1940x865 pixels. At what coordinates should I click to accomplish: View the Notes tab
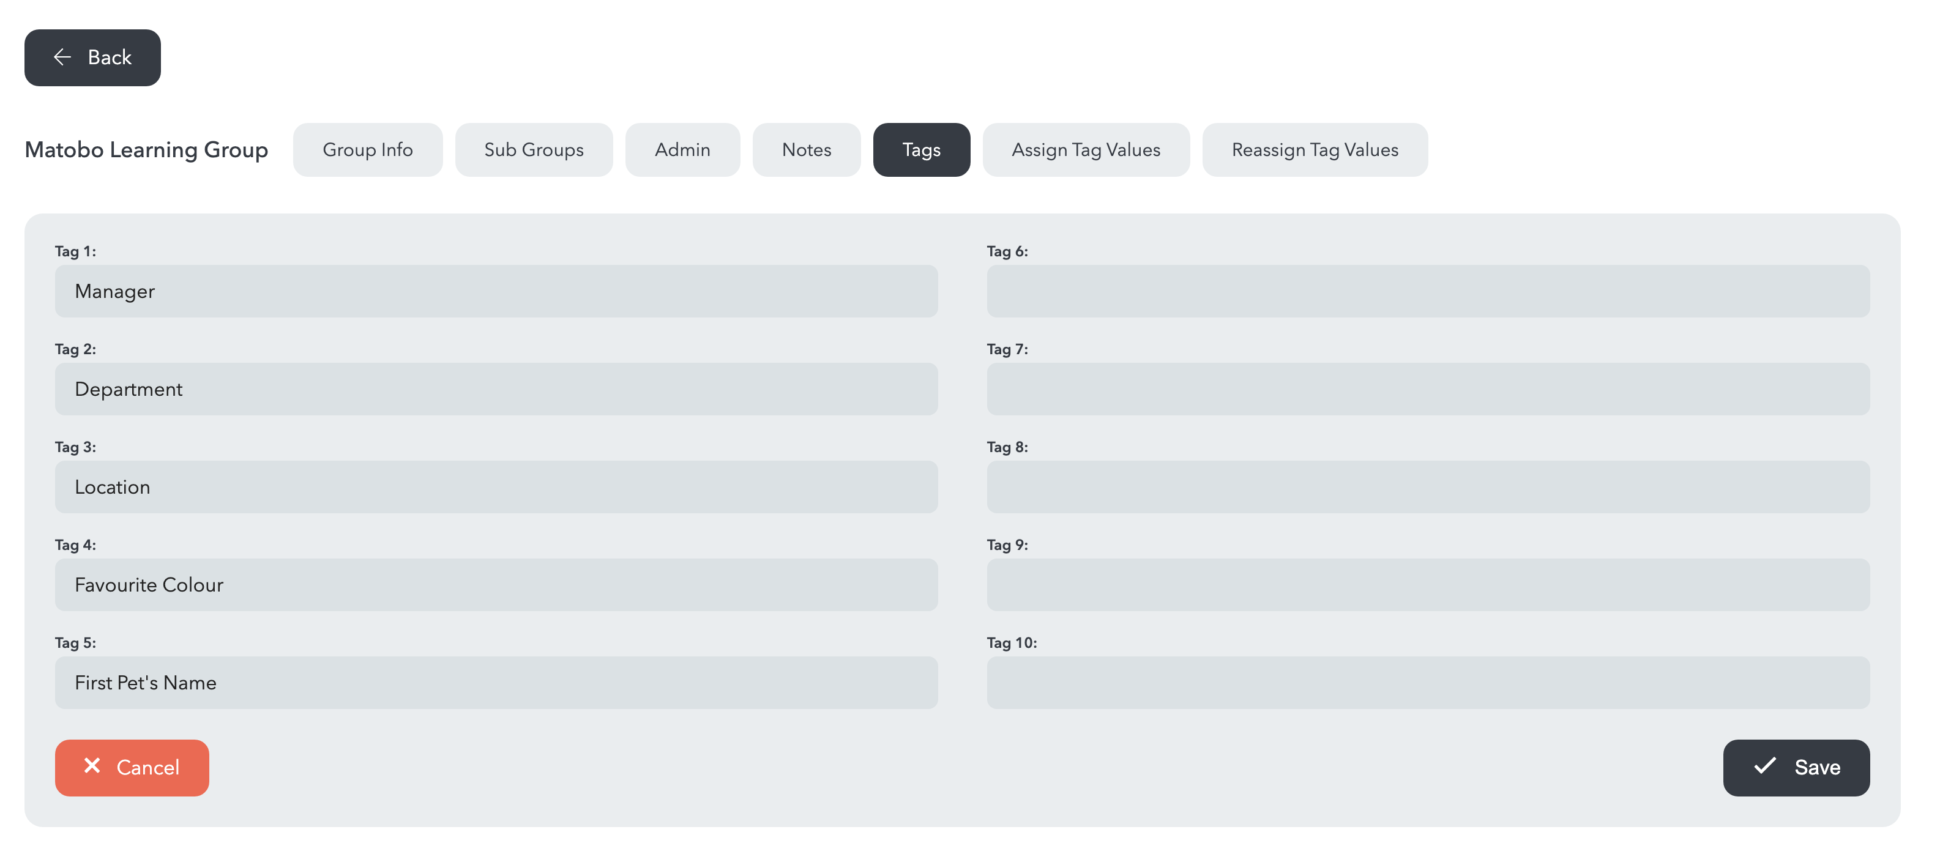806,150
